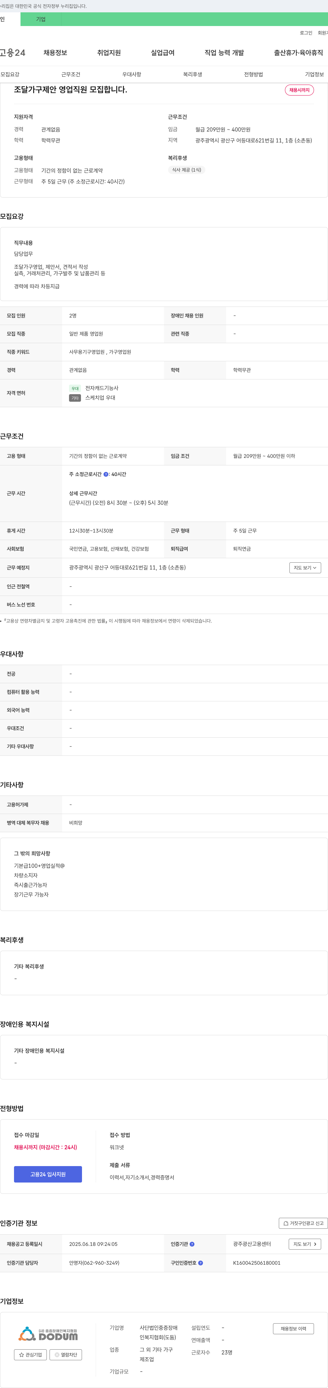Open the 출산휴가·육아휴직 menu
This screenshot has height=1388, width=328.
298,53
